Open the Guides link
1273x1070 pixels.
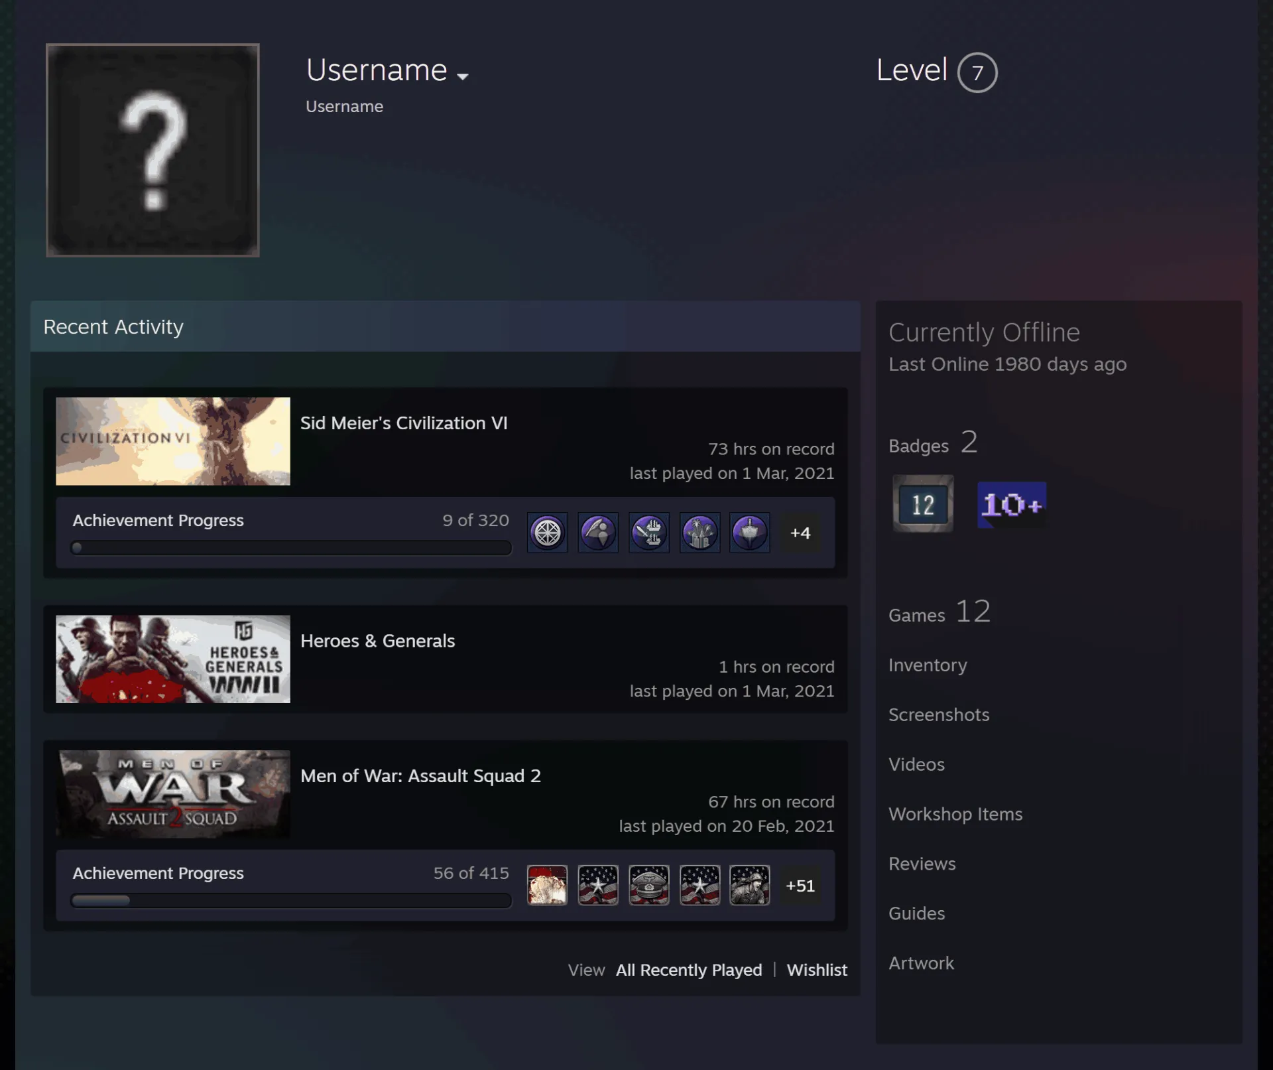point(916,913)
